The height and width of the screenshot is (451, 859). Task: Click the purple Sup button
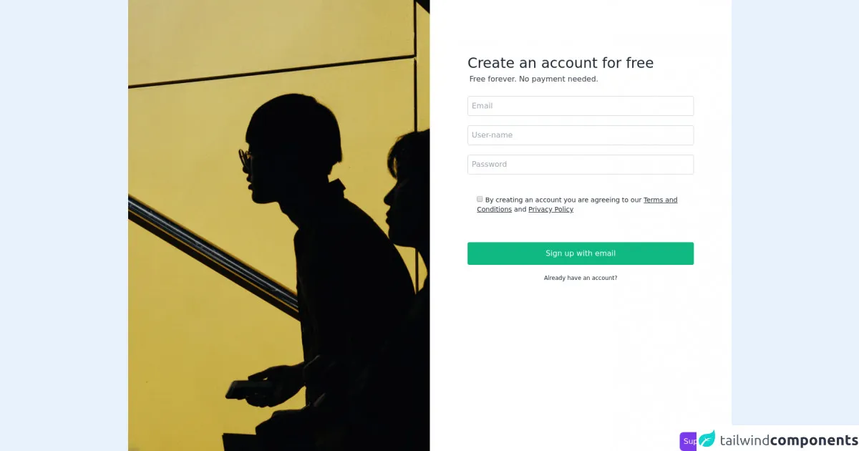click(689, 441)
